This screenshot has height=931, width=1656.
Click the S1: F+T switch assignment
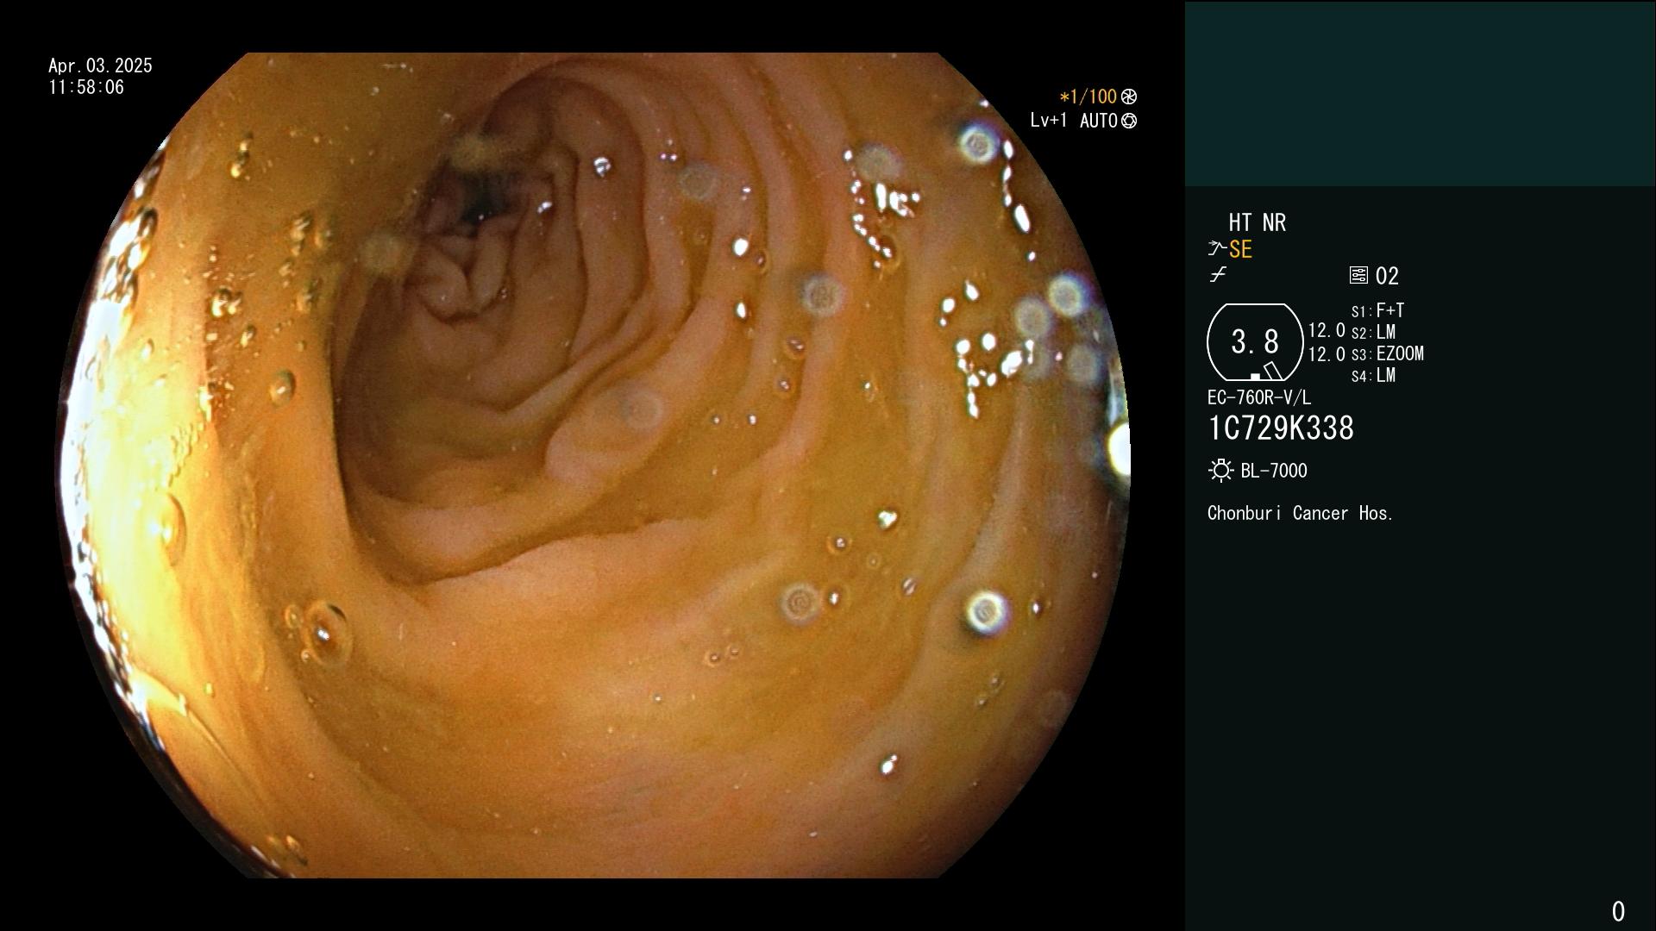(x=1377, y=310)
